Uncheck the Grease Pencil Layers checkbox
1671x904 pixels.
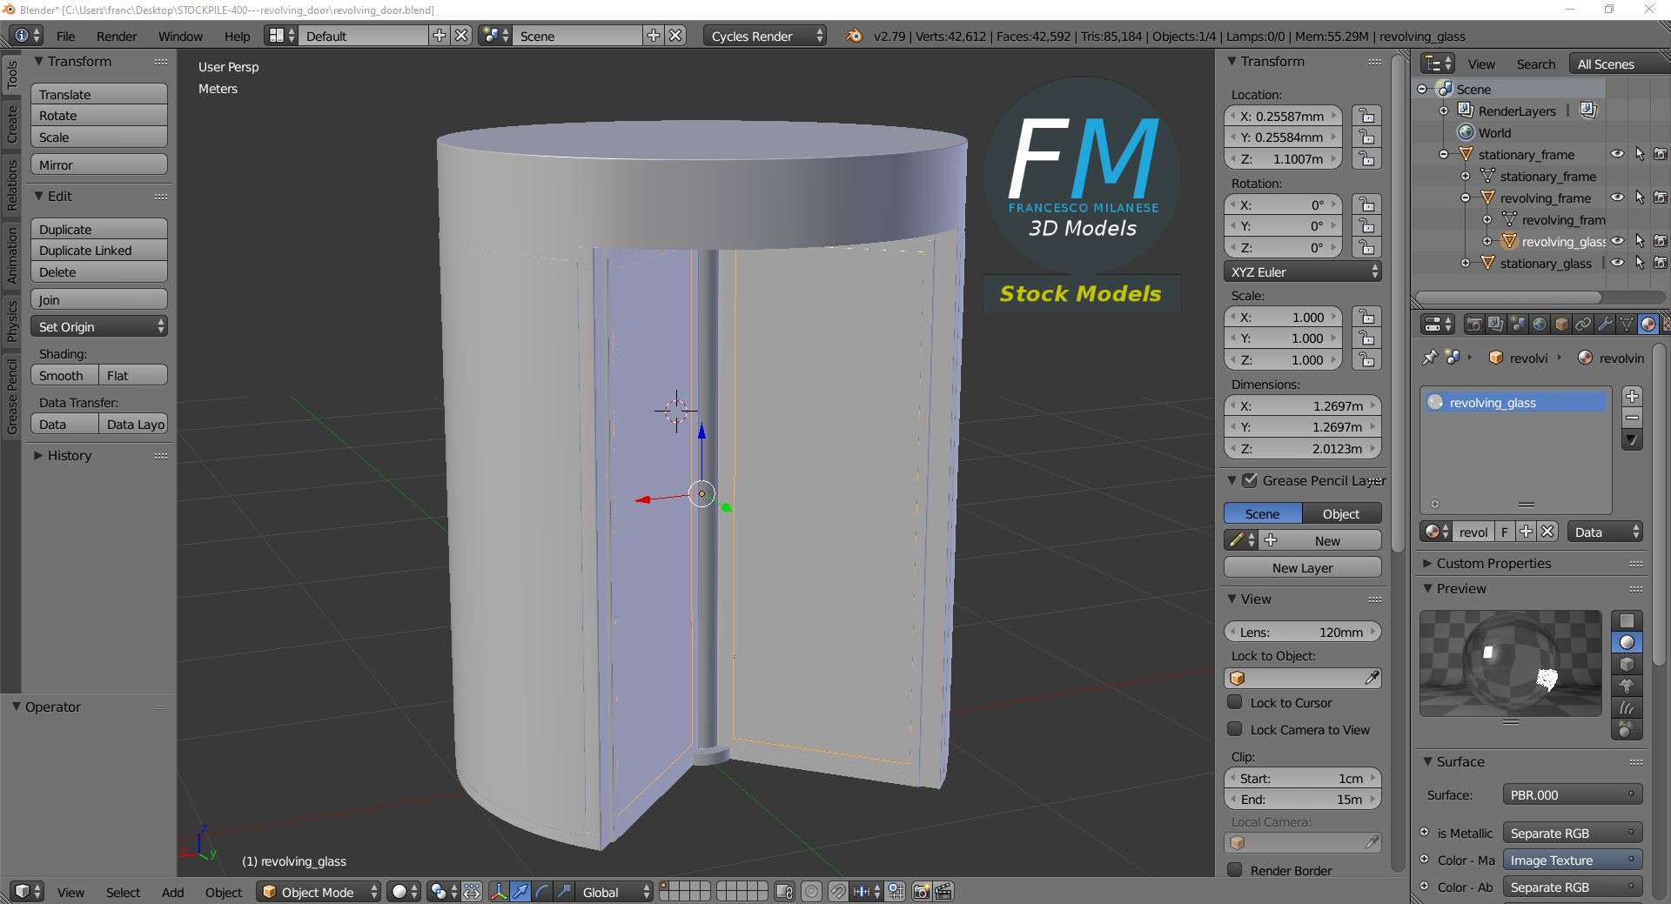[x=1250, y=480]
